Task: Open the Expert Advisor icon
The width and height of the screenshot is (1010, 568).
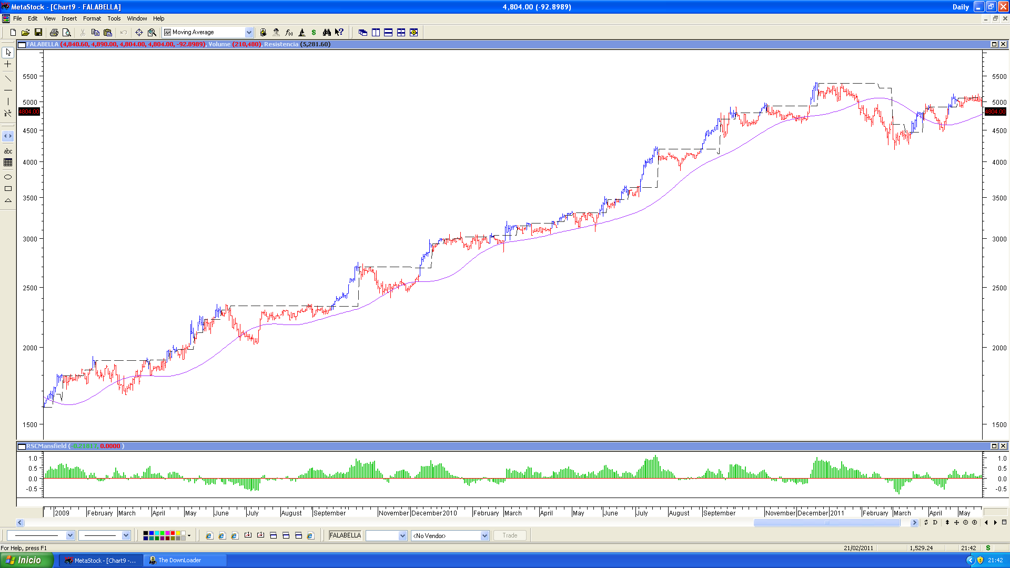Action: [263, 33]
